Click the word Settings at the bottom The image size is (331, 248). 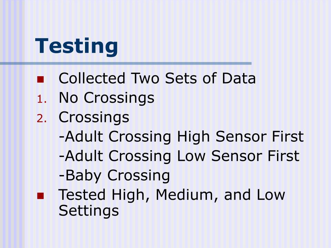(89, 211)
